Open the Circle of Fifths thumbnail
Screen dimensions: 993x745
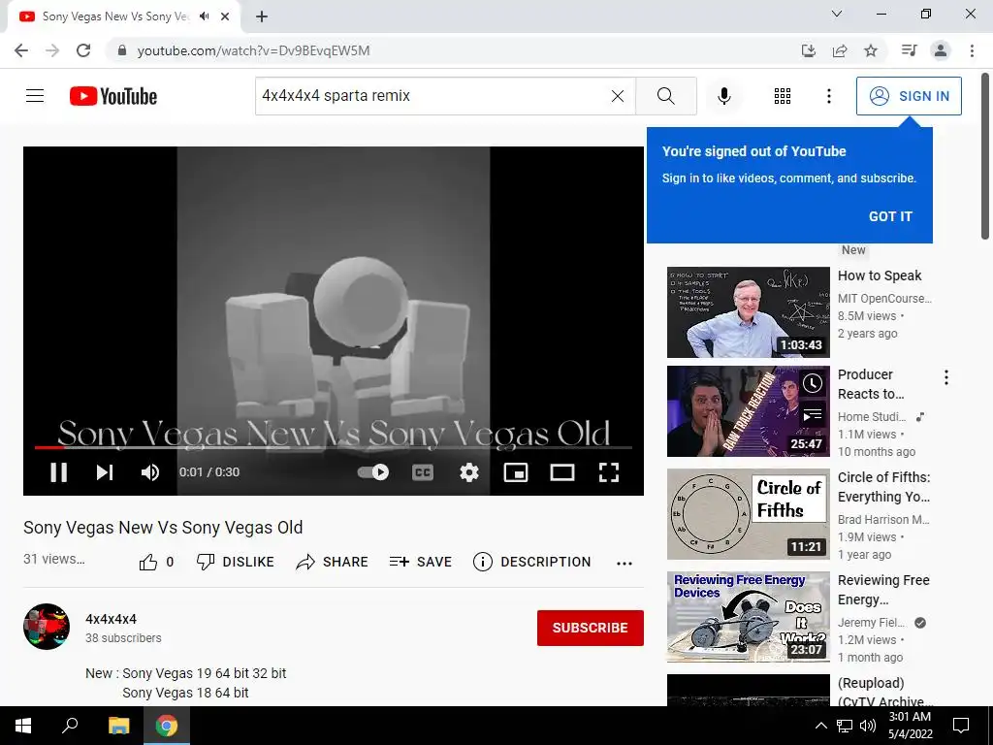[x=748, y=514]
